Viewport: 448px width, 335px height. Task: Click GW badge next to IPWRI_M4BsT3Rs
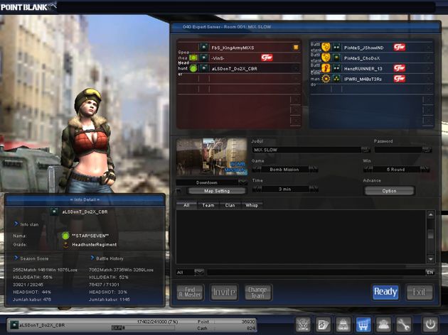pos(400,79)
